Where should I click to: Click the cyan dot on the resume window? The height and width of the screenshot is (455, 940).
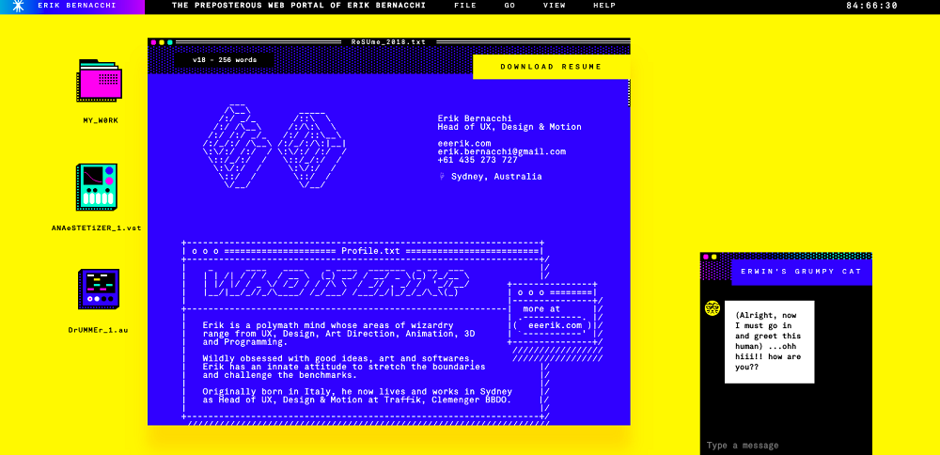(168, 42)
